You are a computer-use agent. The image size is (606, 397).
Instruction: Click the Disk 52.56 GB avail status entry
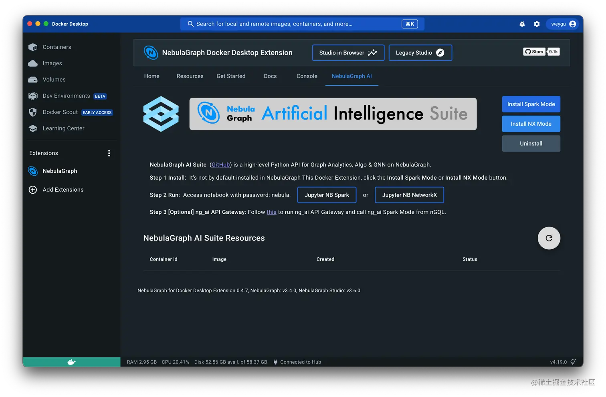231,362
